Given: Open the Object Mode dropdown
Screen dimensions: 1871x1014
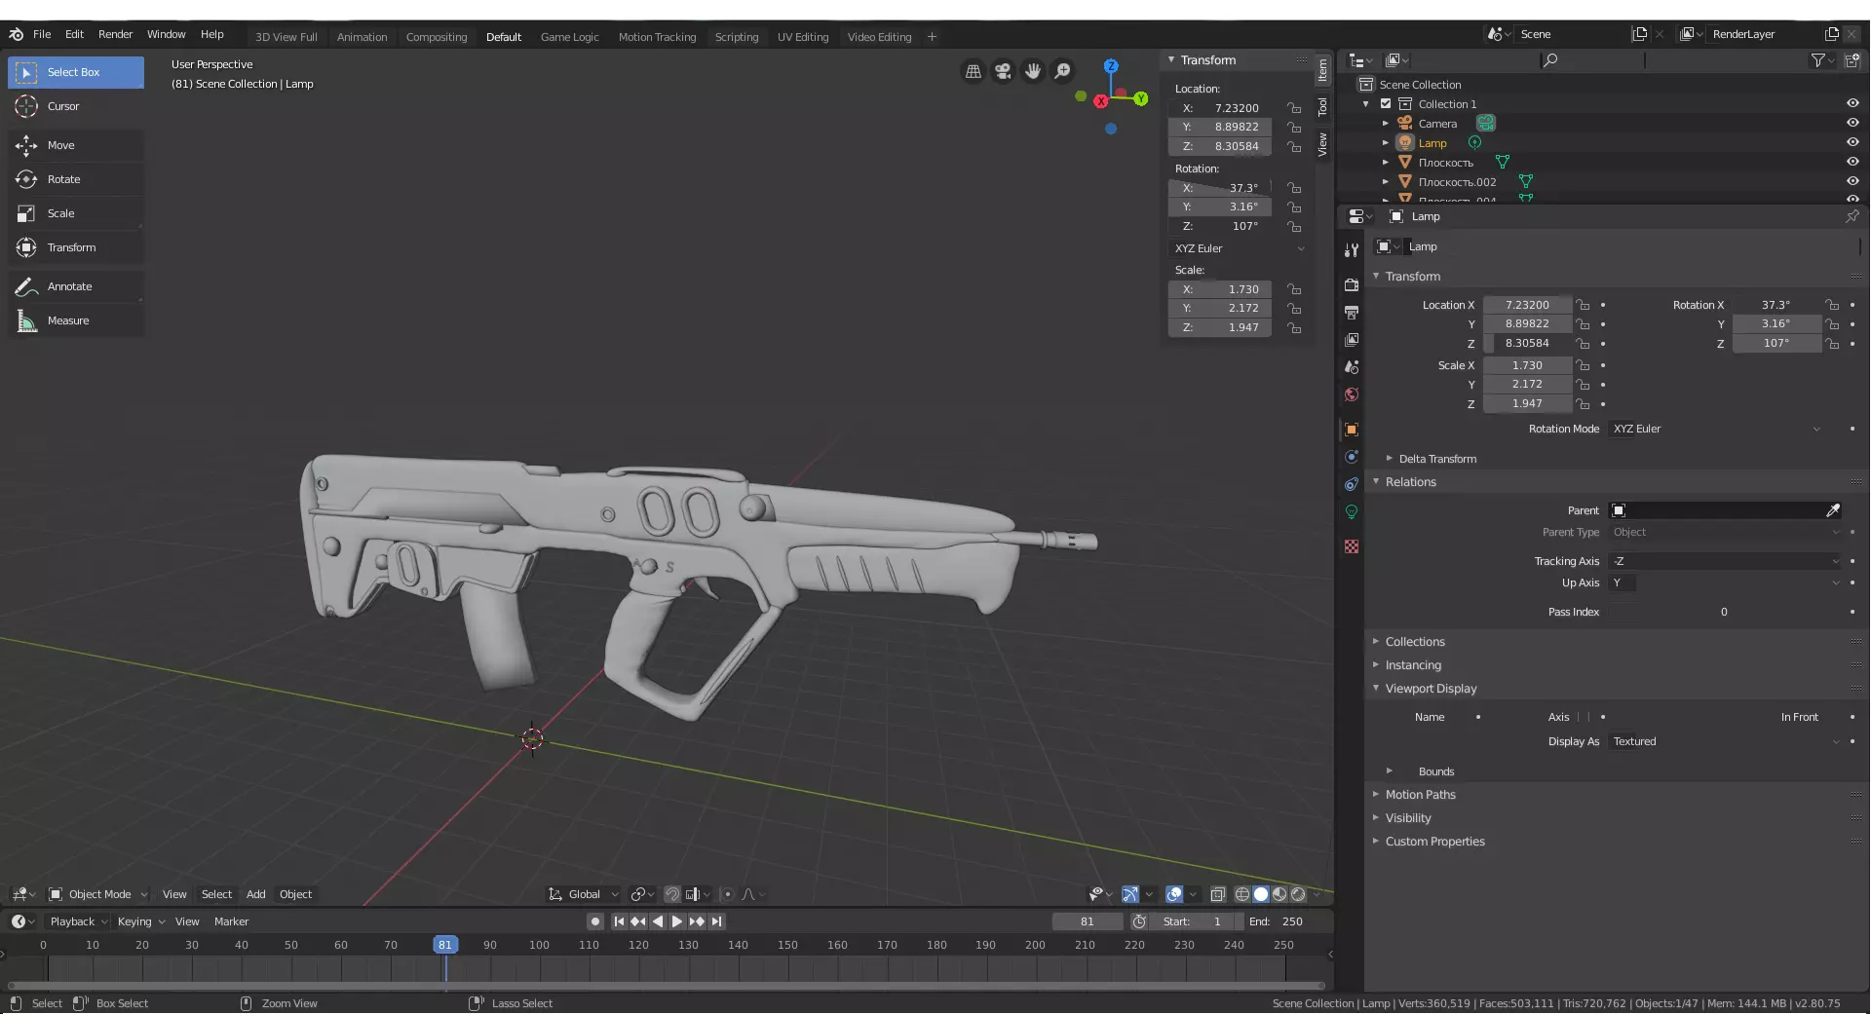Looking at the screenshot, I should click(x=98, y=894).
